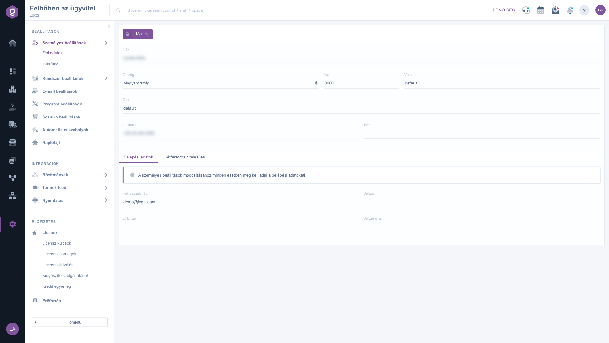Click the Főmenü back button
Image resolution: width=609 pixels, height=343 pixels.
[69, 322]
